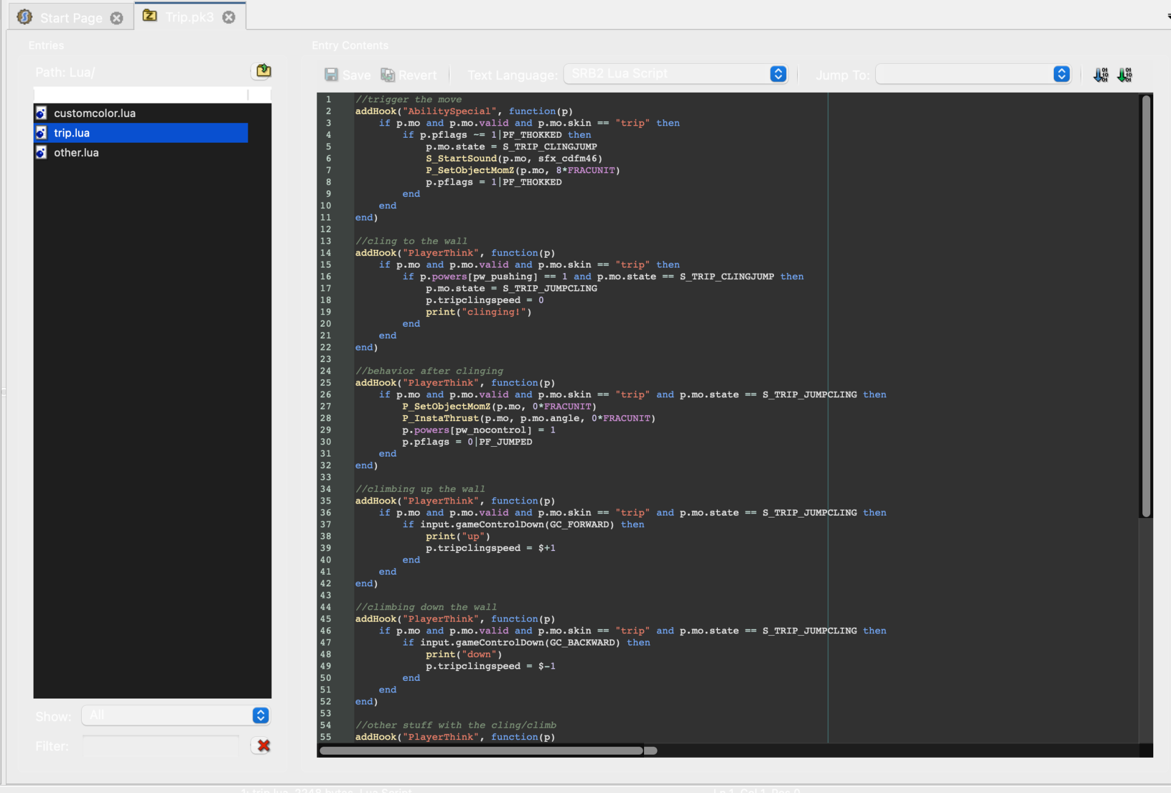Click 'p.tripclingspeed = $-1' on line 49
The height and width of the screenshot is (793, 1171).
tap(491, 666)
